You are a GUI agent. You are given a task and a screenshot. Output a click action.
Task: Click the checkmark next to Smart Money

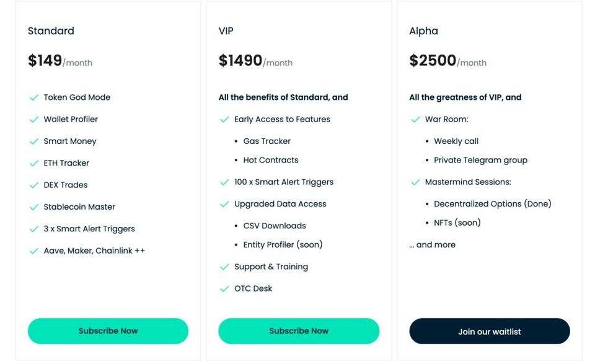point(33,141)
